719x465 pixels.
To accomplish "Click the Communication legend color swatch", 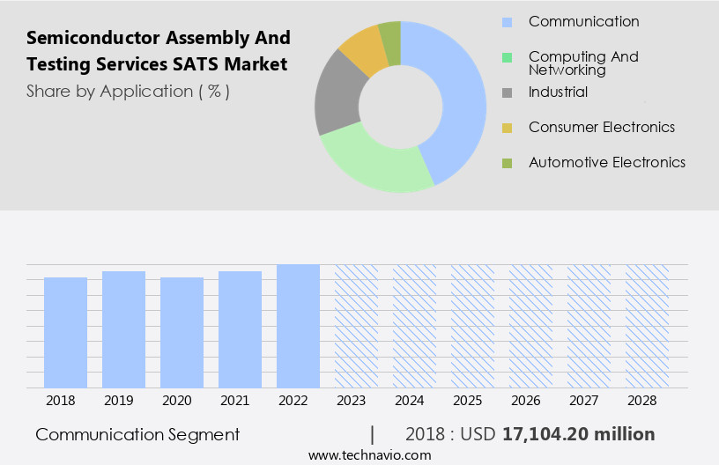I will pyautogui.click(x=507, y=22).
